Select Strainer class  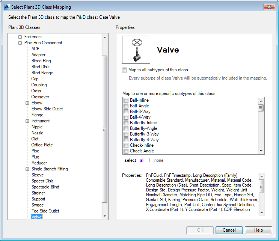click(38, 193)
